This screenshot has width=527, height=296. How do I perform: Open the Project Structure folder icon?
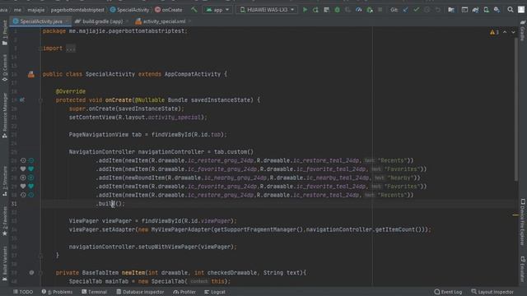[x=451, y=10]
